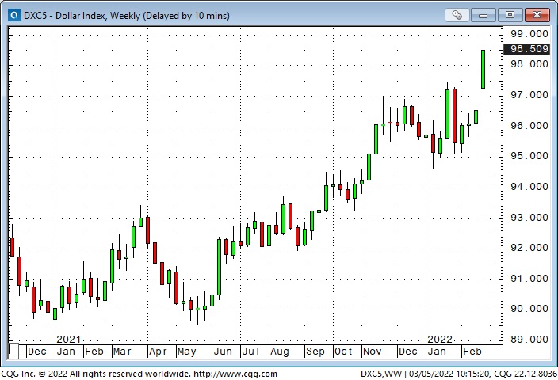The width and height of the screenshot is (558, 380).
Task: Click the current price label 98.509
Action: (527, 49)
